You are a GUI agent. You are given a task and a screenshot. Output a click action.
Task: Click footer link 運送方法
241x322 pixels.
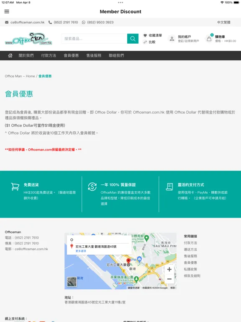(x=190, y=249)
